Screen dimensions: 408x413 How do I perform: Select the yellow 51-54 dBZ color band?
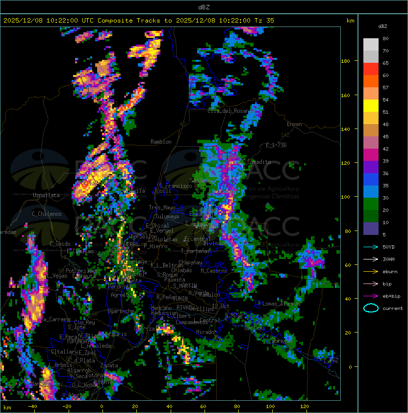point(371,106)
